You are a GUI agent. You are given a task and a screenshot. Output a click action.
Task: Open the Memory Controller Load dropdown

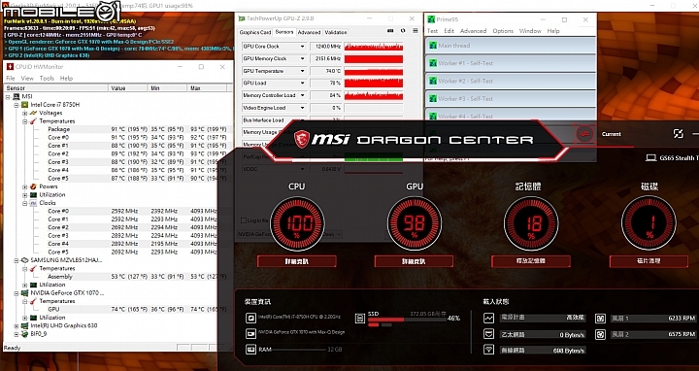point(302,95)
